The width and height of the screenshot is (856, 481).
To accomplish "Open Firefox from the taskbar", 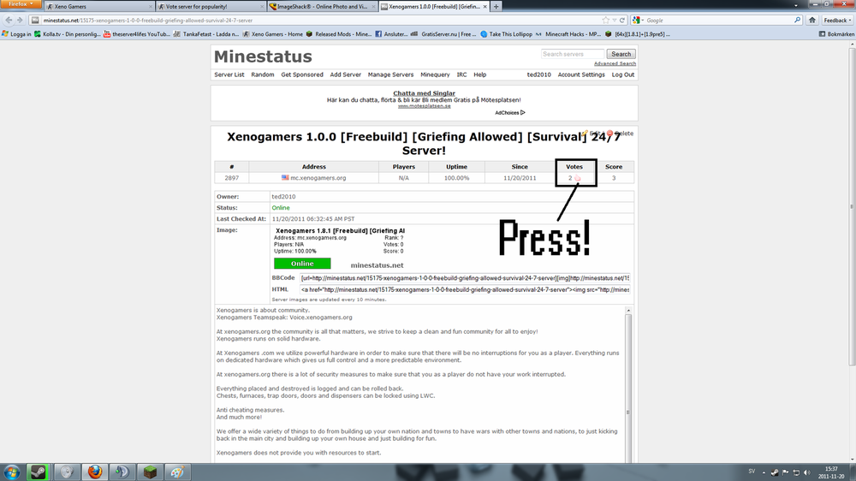I will click(94, 472).
